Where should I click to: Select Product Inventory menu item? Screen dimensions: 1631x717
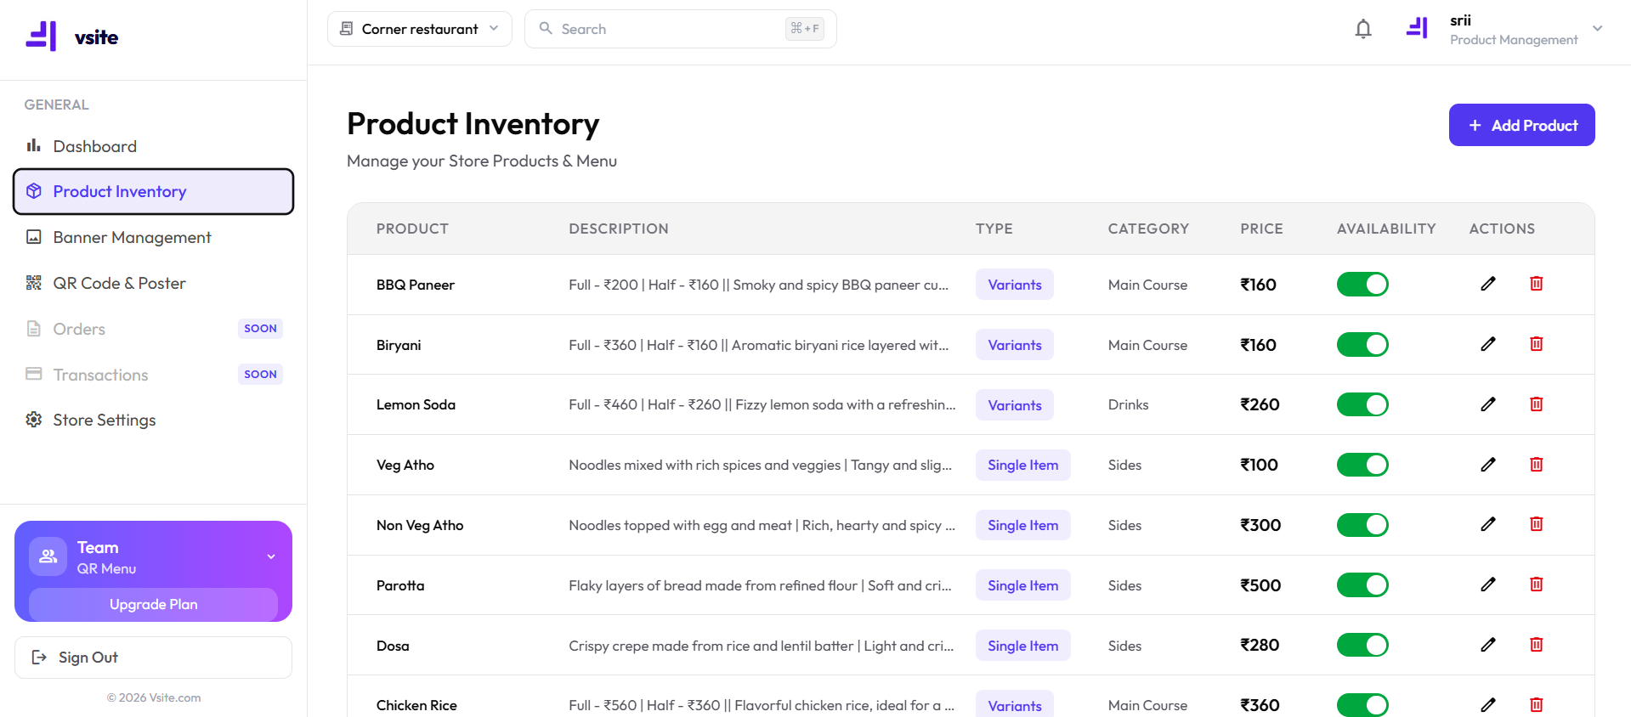click(x=153, y=191)
